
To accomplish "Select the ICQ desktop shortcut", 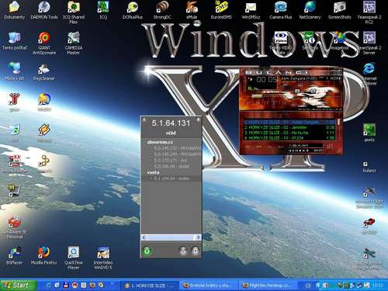I will tap(103, 10).
